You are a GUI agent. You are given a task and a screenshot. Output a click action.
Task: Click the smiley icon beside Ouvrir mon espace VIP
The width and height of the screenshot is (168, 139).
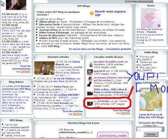91,13
